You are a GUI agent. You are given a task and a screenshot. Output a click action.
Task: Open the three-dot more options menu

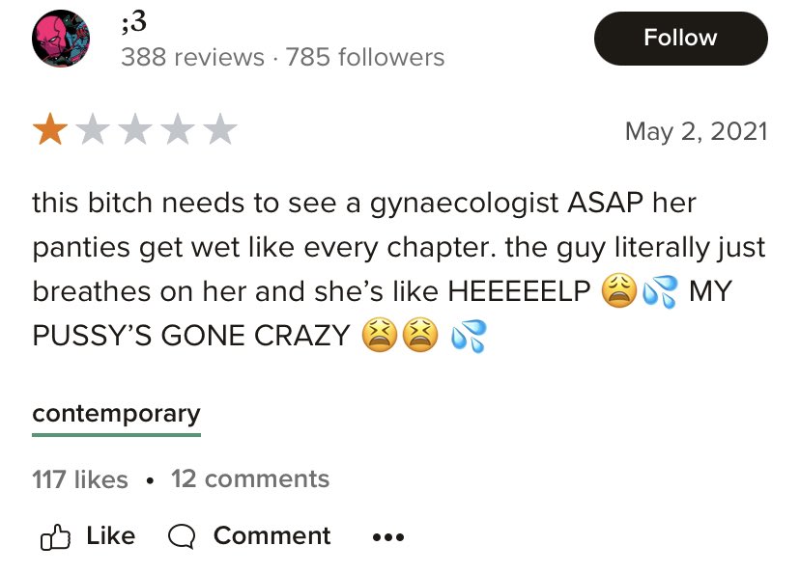click(388, 537)
